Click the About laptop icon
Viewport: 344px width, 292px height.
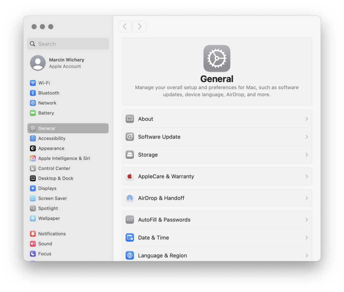(130, 119)
